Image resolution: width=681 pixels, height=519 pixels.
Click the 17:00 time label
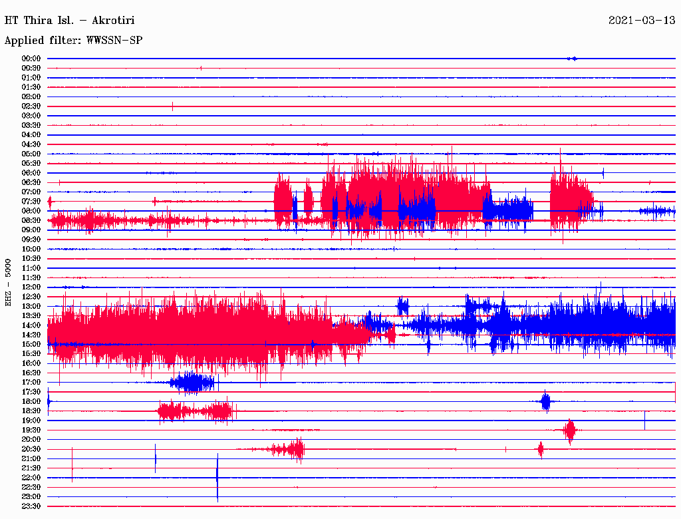click(x=31, y=383)
